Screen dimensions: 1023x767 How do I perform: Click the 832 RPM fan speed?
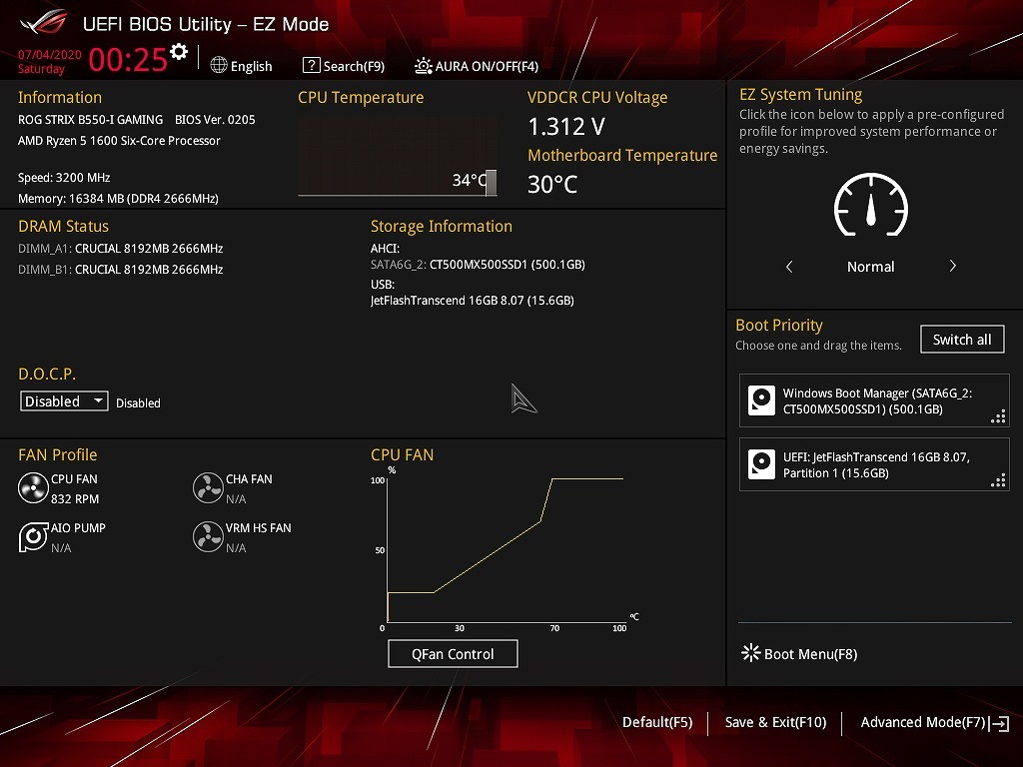point(75,499)
